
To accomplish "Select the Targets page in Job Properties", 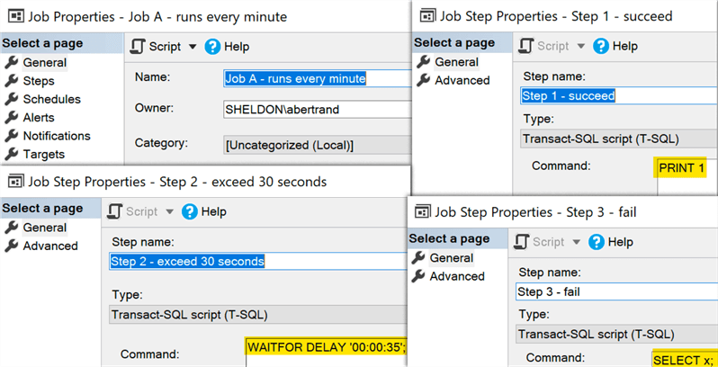I will tap(44, 155).
